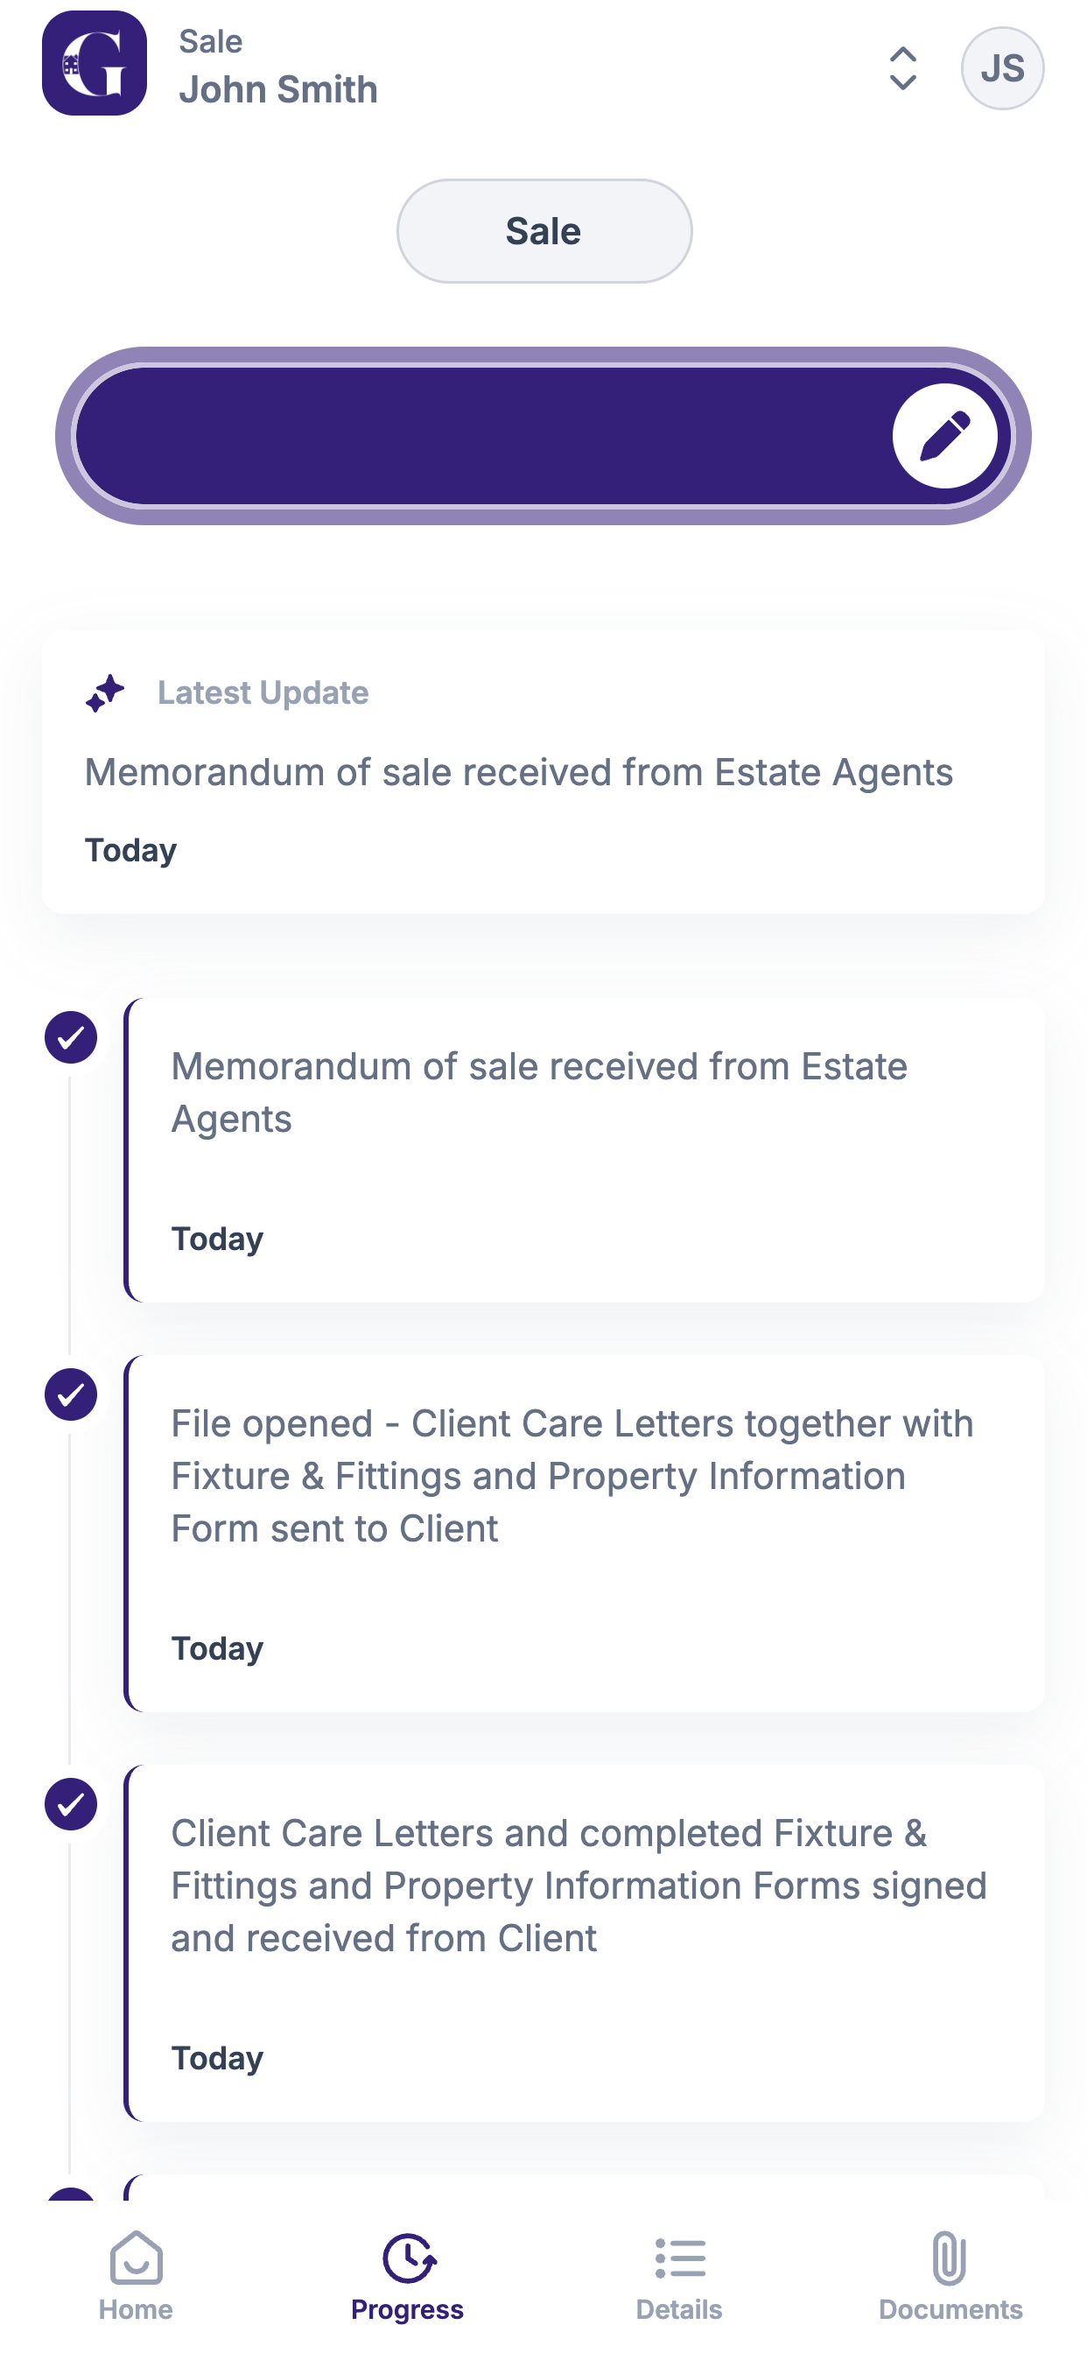The width and height of the screenshot is (1087, 2353).
Task: Open the Sale John Smith case selector
Action: (x=277, y=67)
